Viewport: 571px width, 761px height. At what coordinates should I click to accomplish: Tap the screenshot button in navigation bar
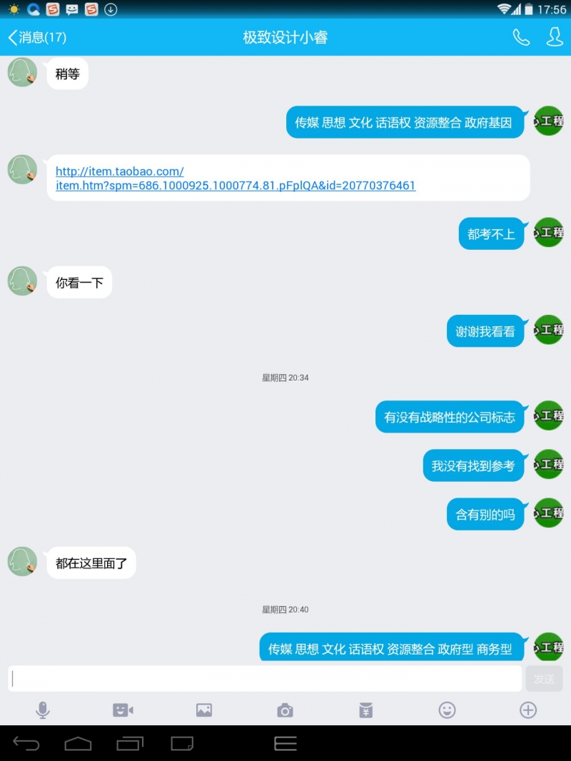point(182,743)
